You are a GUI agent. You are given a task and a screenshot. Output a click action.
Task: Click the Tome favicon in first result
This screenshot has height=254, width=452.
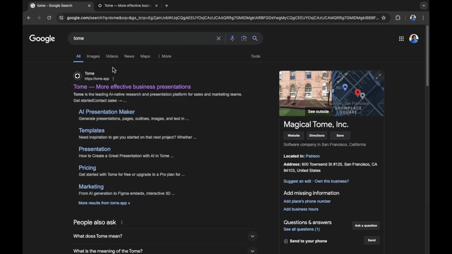click(77, 76)
